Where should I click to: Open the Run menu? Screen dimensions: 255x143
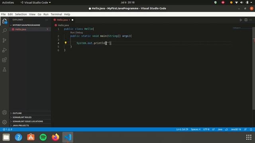(46, 14)
